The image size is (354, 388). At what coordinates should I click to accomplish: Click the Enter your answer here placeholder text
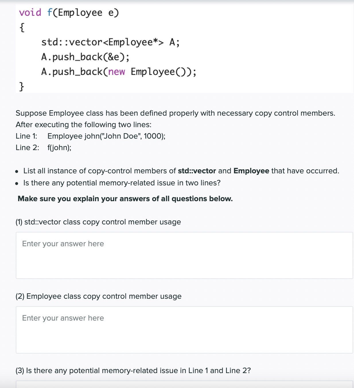point(63,244)
